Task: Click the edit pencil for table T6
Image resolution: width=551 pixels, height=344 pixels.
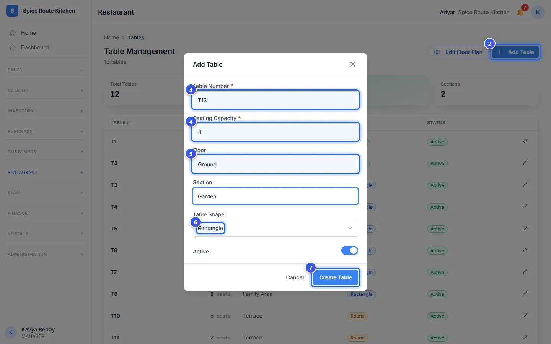Action: click(525, 250)
